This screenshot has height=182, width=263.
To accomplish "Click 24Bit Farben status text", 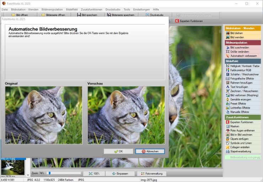I will pyautogui.click(x=66, y=180).
